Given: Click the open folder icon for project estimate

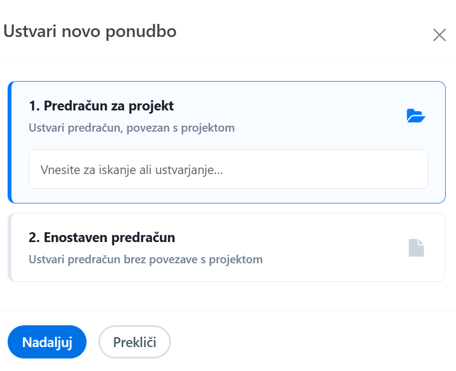Looking at the screenshot, I should coord(416,116).
